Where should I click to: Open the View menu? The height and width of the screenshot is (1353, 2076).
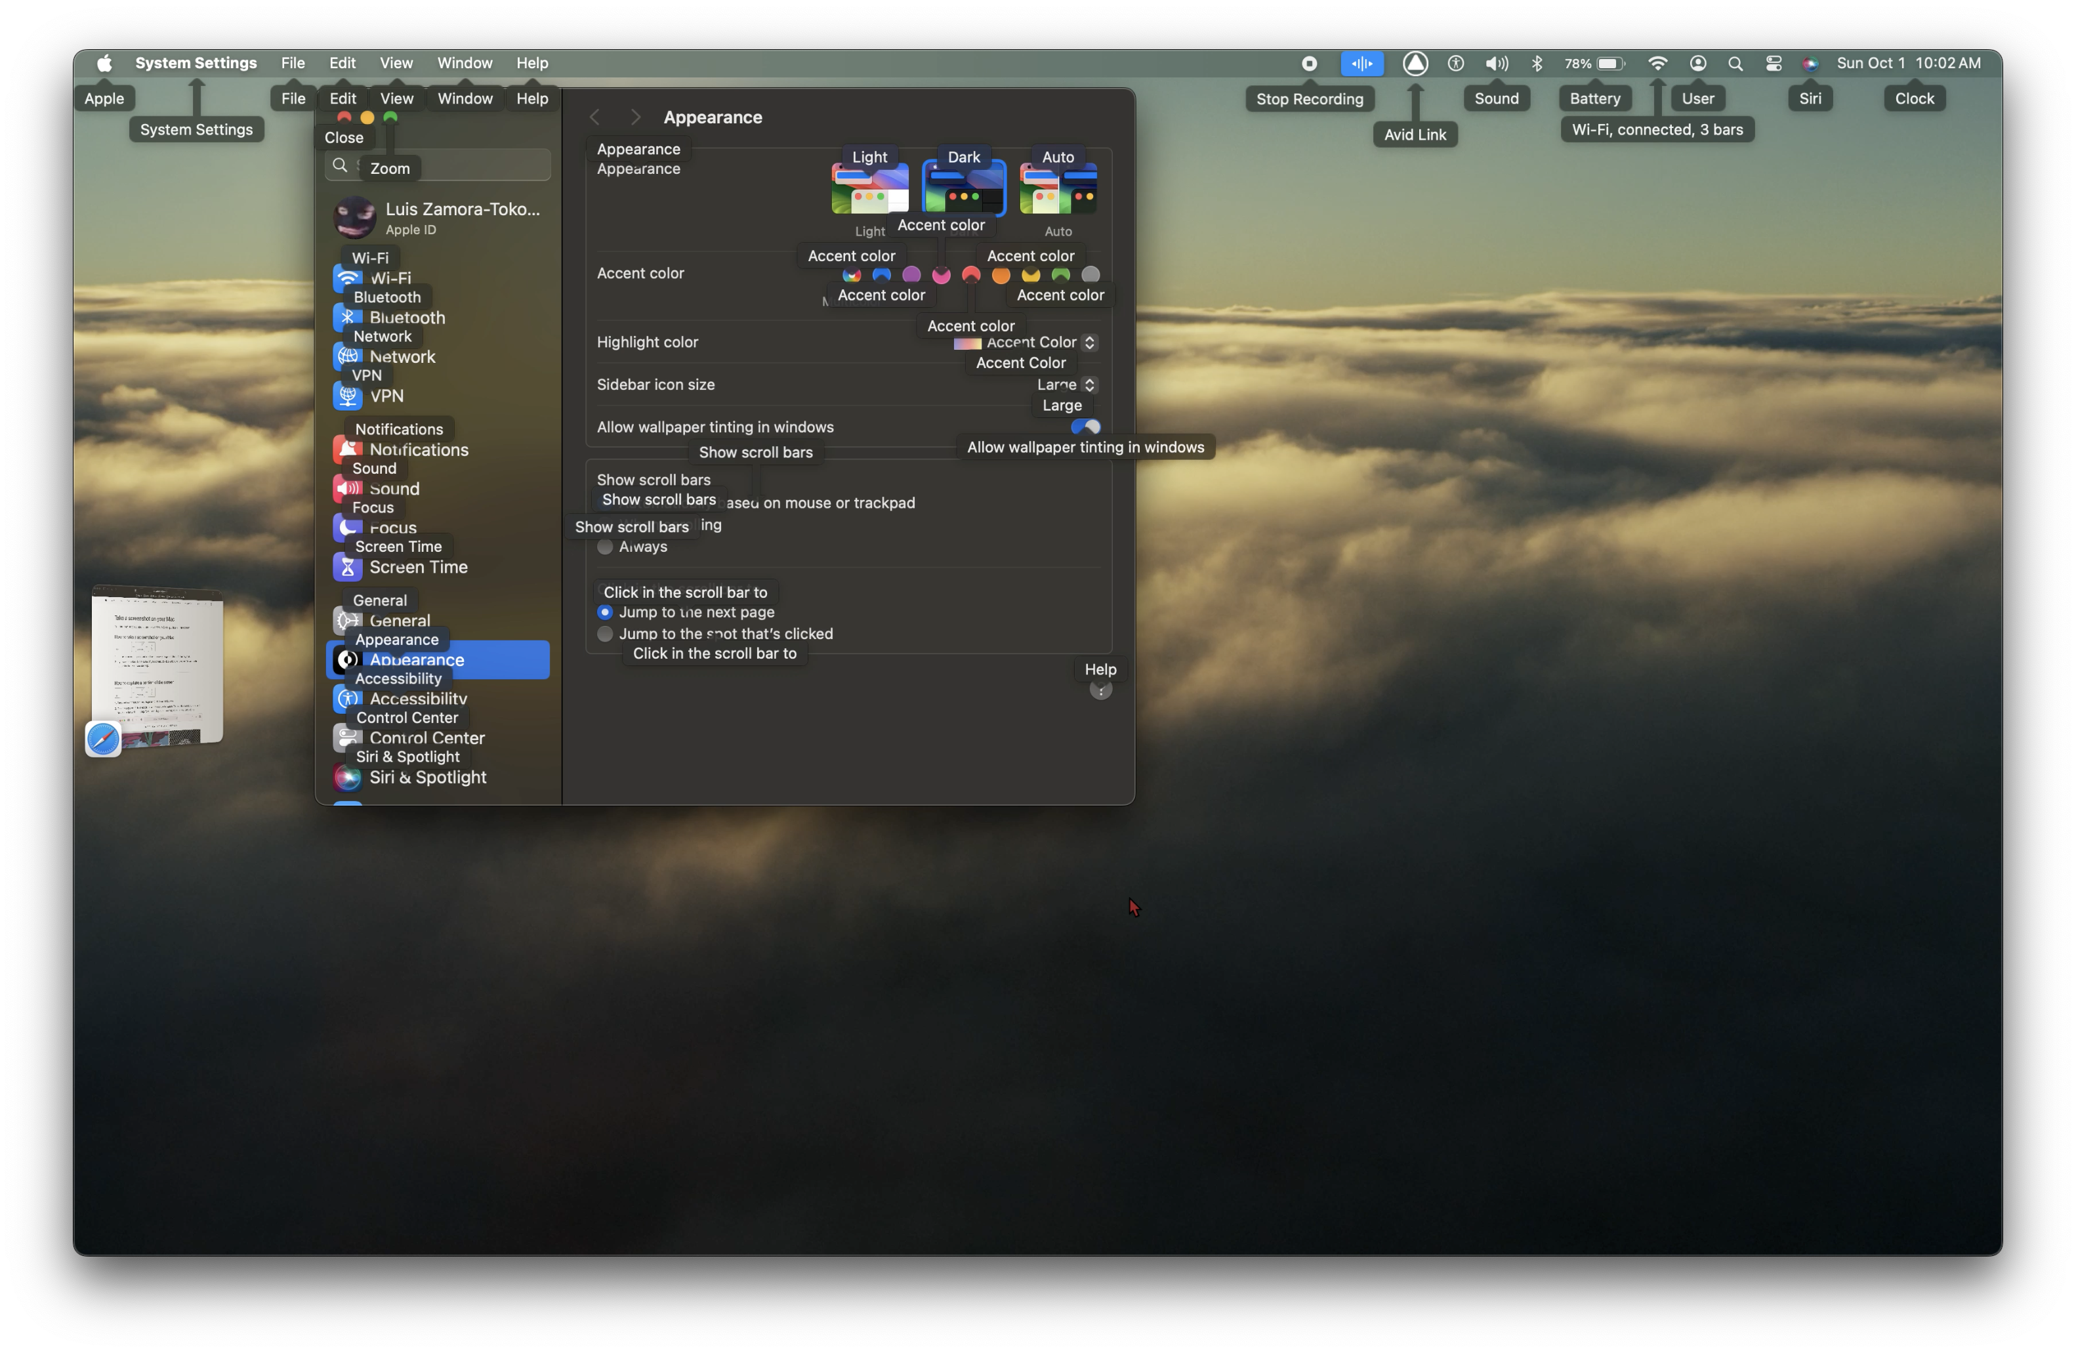point(396,63)
